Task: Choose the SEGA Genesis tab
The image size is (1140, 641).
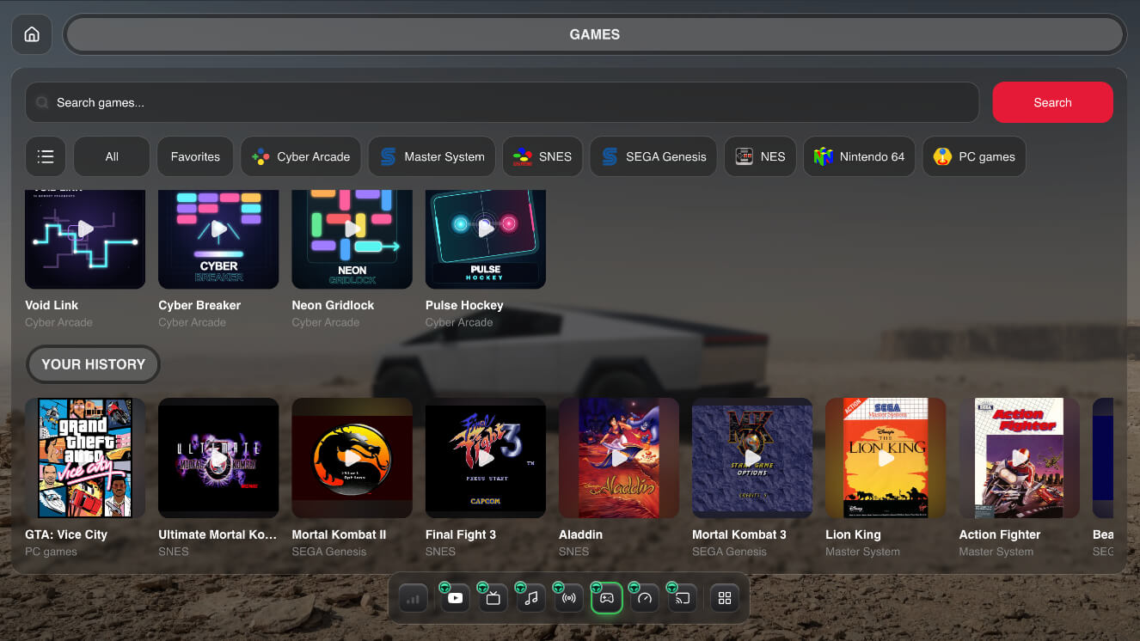Action: click(653, 156)
